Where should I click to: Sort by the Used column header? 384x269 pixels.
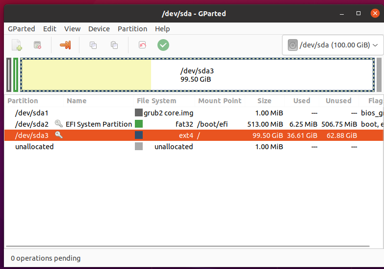tap(302, 101)
